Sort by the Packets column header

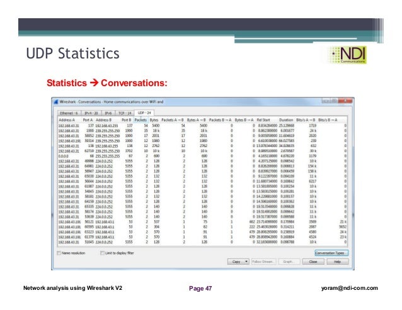tap(141, 120)
